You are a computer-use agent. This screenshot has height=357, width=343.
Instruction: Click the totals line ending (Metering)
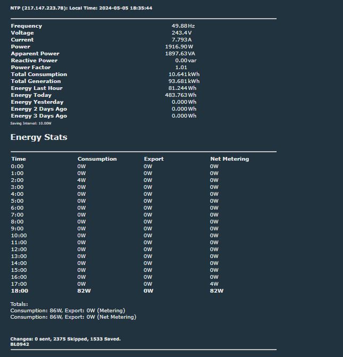click(x=68, y=311)
